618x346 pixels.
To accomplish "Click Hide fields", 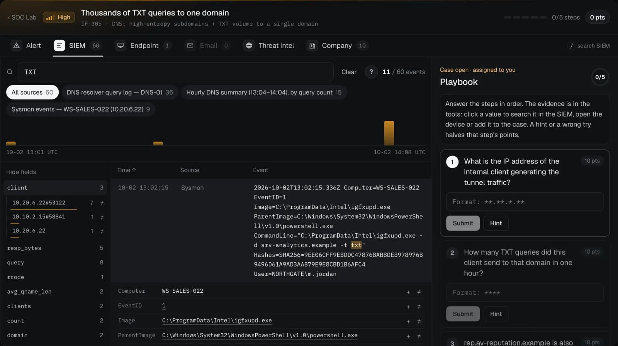I will coord(21,172).
